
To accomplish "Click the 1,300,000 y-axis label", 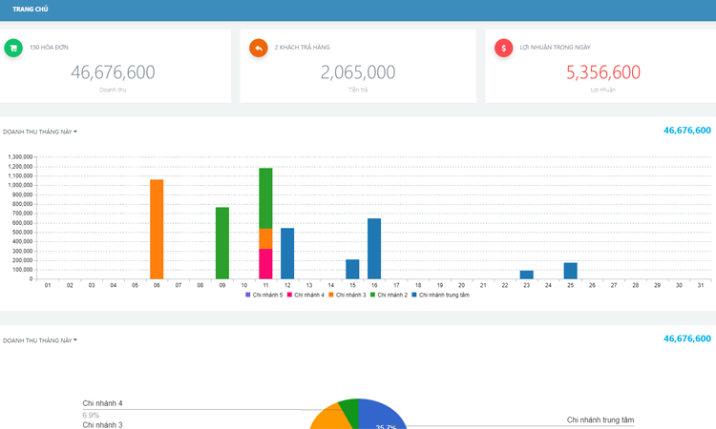I will pyautogui.click(x=20, y=157).
